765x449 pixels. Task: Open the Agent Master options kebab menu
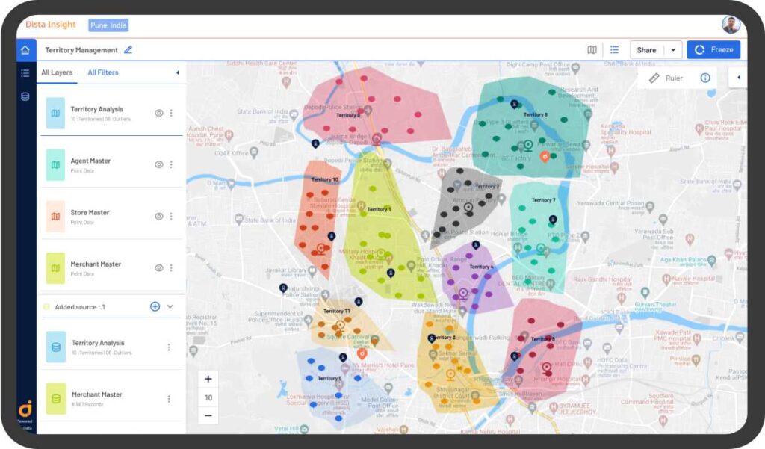(x=170, y=164)
